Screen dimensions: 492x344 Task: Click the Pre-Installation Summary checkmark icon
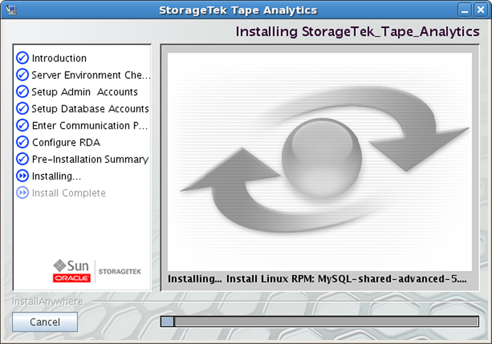pyautogui.click(x=22, y=159)
